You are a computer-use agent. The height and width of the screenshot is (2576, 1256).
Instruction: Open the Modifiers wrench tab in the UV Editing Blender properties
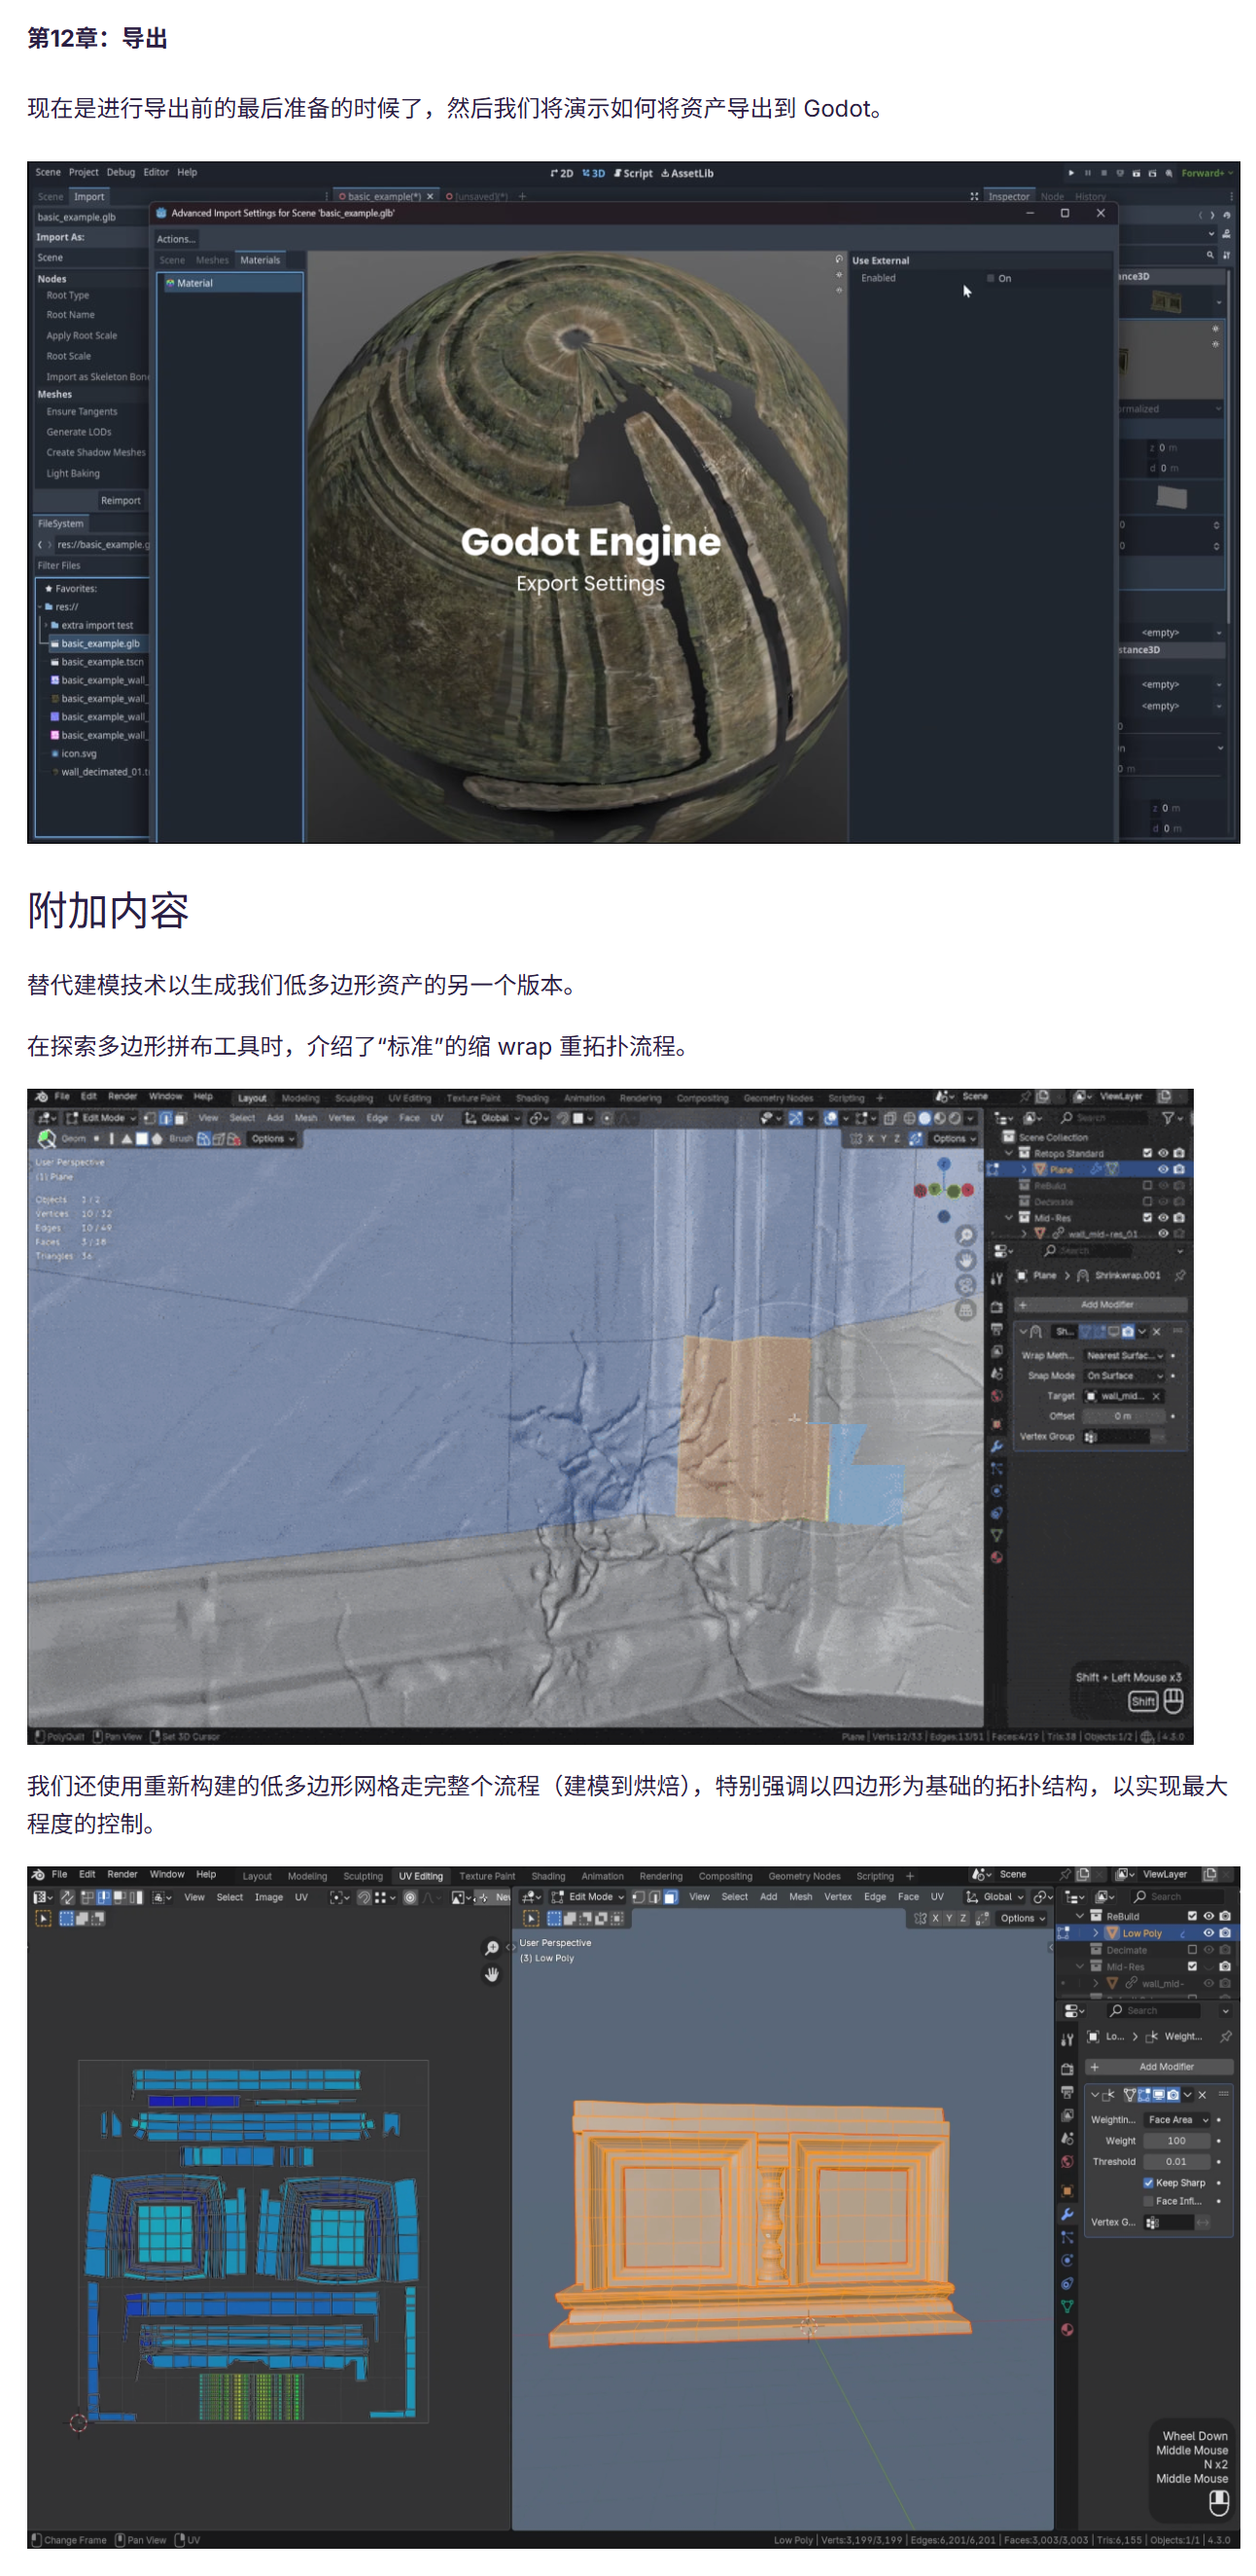point(1067,2214)
